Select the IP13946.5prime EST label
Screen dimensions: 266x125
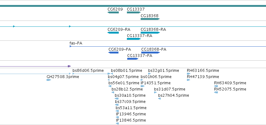(131, 114)
